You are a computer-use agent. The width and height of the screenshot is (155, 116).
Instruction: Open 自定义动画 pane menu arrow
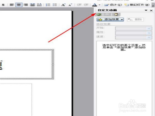(x=146, y=10)
